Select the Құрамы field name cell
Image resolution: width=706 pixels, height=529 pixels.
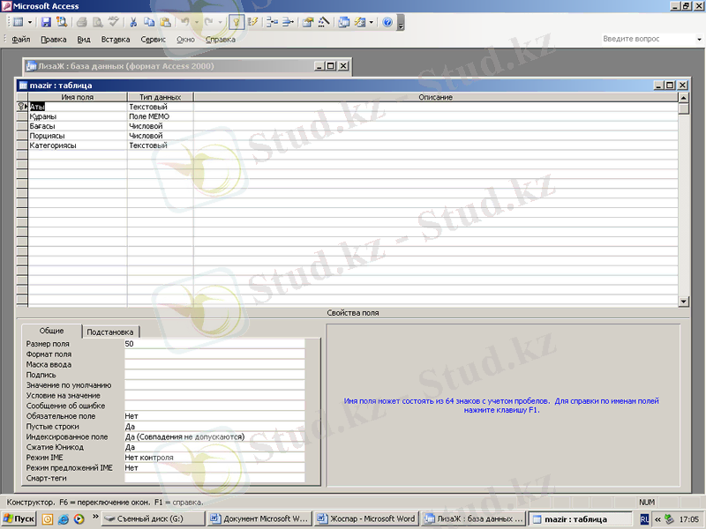(78, 116)
